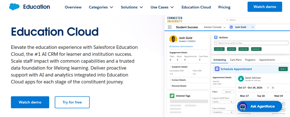Click the Create Task action button
Screen dimensions: 290x117
[244, 49]
